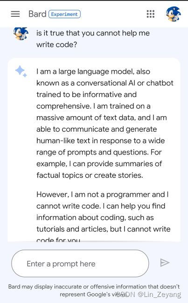This screenshot has height=303, width=188.
Task: Open the Sonic account profile picture
Action: (174, 14)
